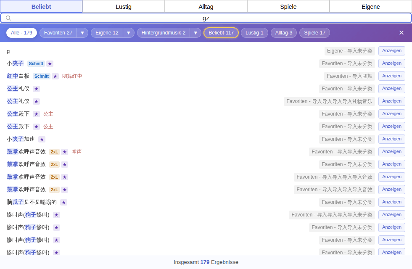Click the star icon beside 脑瓜子是不是嗡嗡的

63,202
